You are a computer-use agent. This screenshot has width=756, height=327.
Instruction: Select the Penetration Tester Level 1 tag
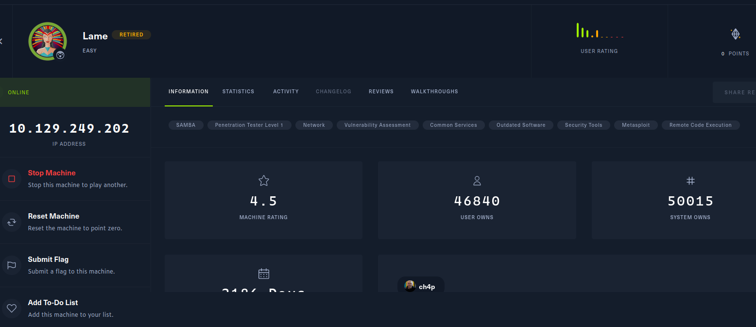249,125
